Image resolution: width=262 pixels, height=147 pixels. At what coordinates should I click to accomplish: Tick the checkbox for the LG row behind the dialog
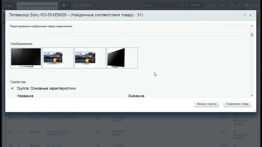click(x=11, y=145)
